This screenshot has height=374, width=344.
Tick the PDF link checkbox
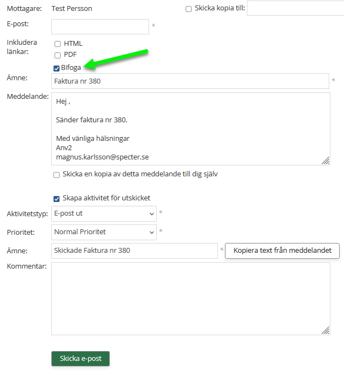point(57,55)
